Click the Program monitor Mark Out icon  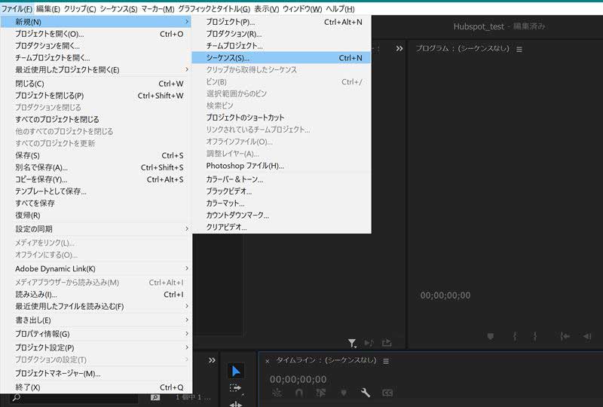click(x=534, y=337)
